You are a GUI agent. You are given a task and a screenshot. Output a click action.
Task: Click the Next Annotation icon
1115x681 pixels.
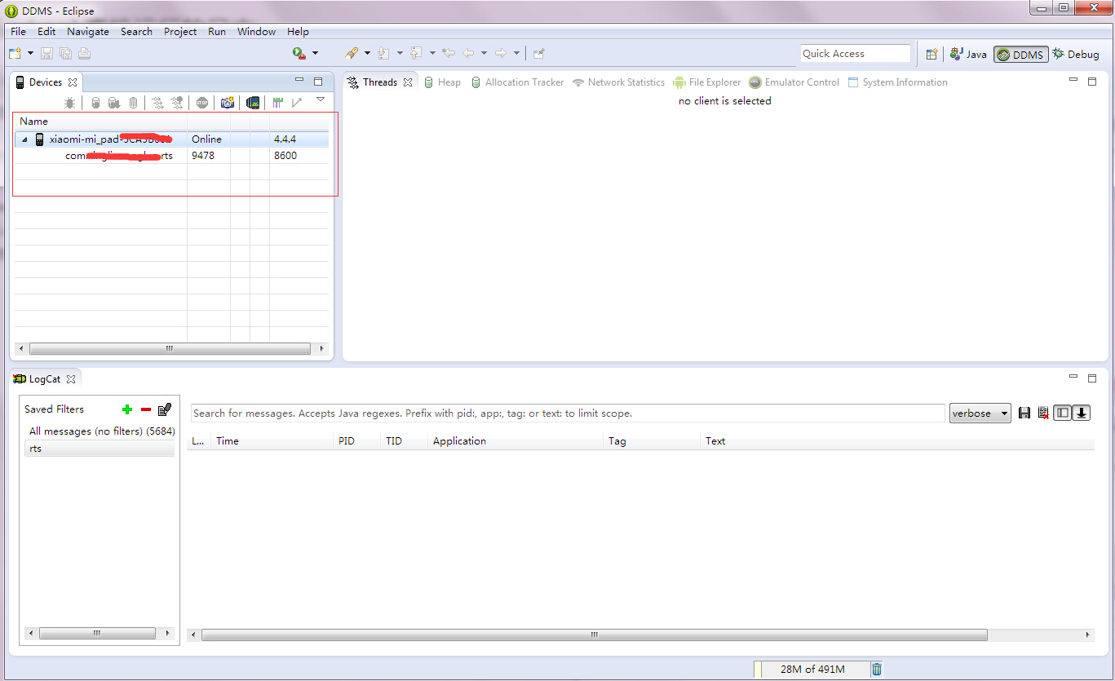tap(383, 53)
